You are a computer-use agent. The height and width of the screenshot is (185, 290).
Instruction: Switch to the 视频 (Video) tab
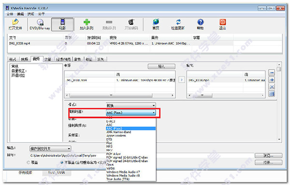click(x=25, y=59)
